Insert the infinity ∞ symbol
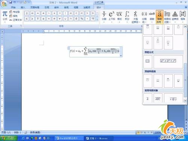The image size is (188, 141). 32,13
